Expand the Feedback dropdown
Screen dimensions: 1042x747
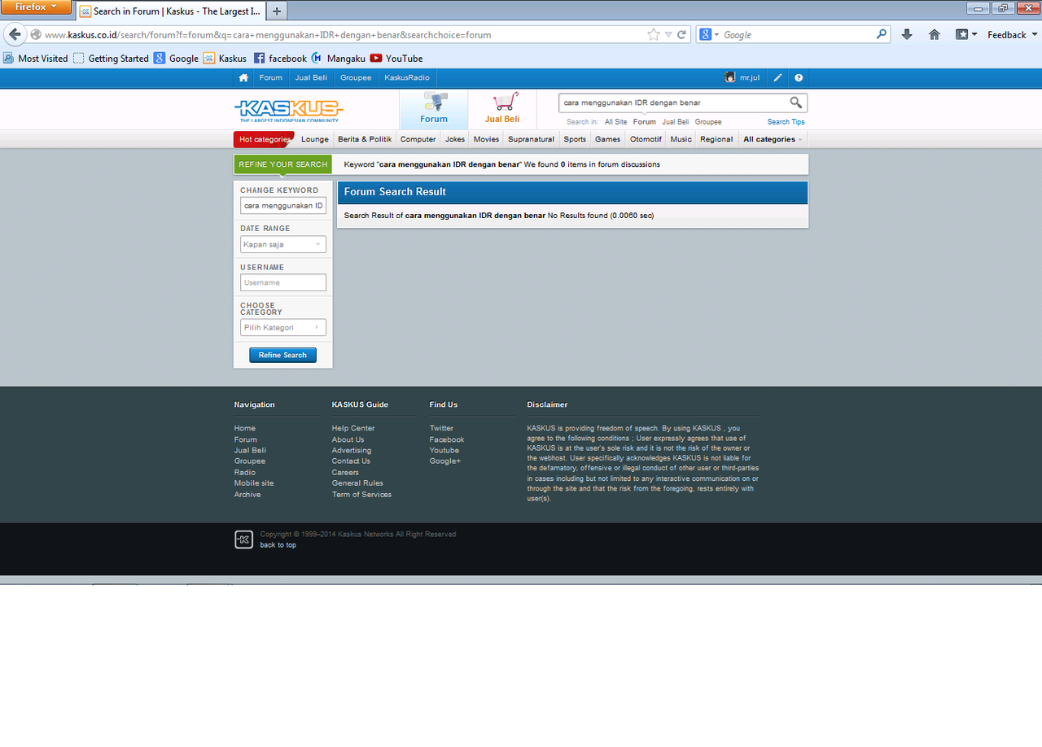point(1013,35)
